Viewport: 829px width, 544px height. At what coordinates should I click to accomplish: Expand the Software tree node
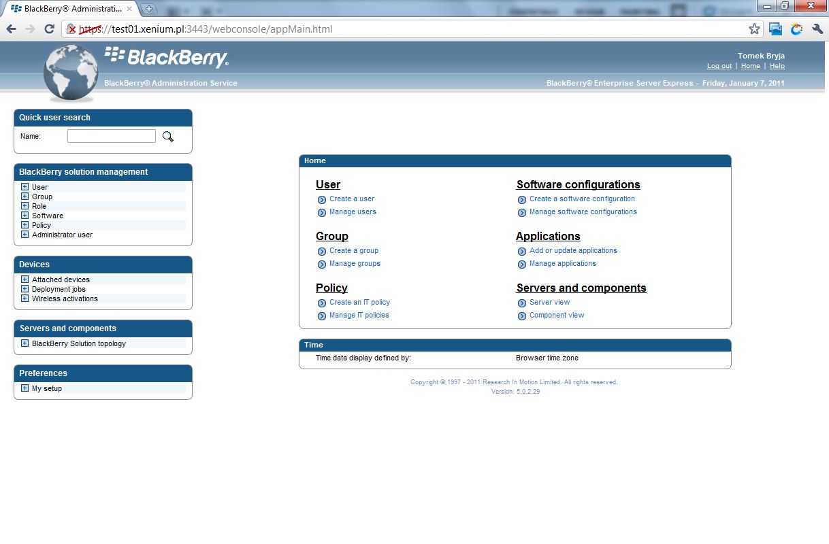click(x=25, y=216)
